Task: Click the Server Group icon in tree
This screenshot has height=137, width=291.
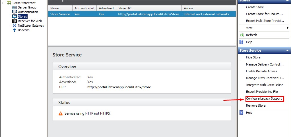Action: [x=15, y=7]
